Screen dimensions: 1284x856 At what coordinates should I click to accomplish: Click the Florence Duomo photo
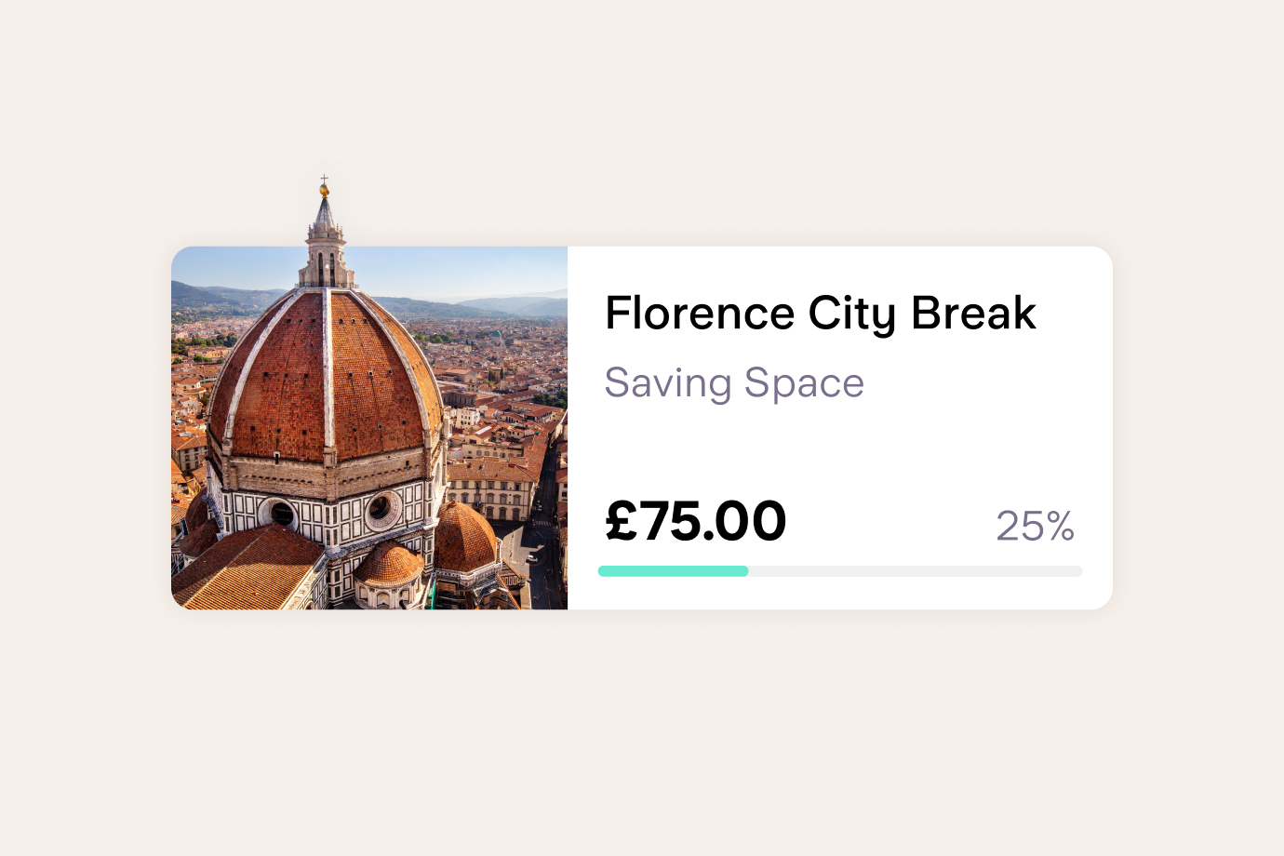click(368, 428)
